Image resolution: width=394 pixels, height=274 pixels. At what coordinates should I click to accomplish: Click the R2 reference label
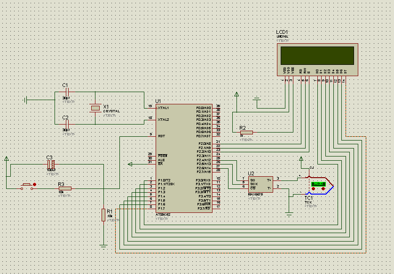point(243,128)
